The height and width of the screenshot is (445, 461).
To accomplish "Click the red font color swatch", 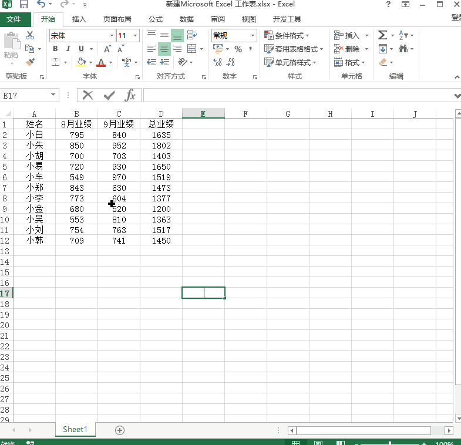I will tap(101, 66).
